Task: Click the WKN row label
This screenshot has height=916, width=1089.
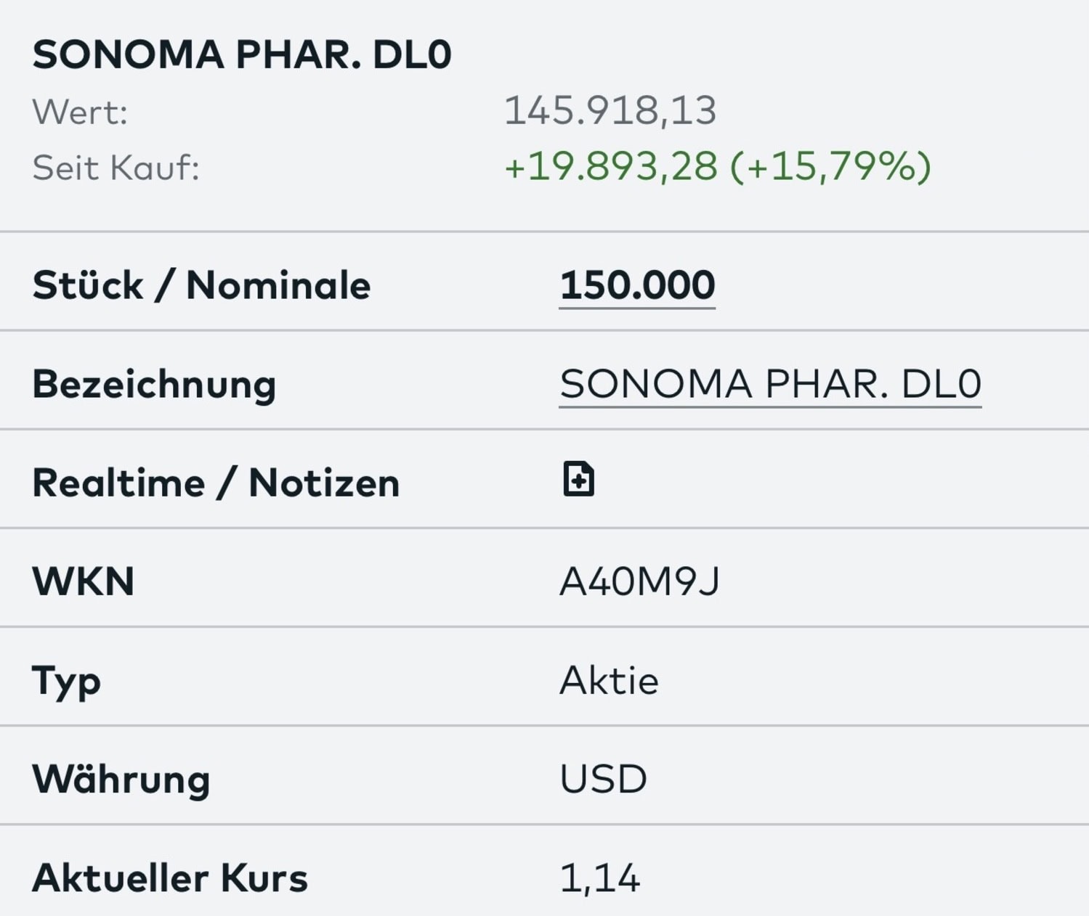Action: tap(84, 581)
